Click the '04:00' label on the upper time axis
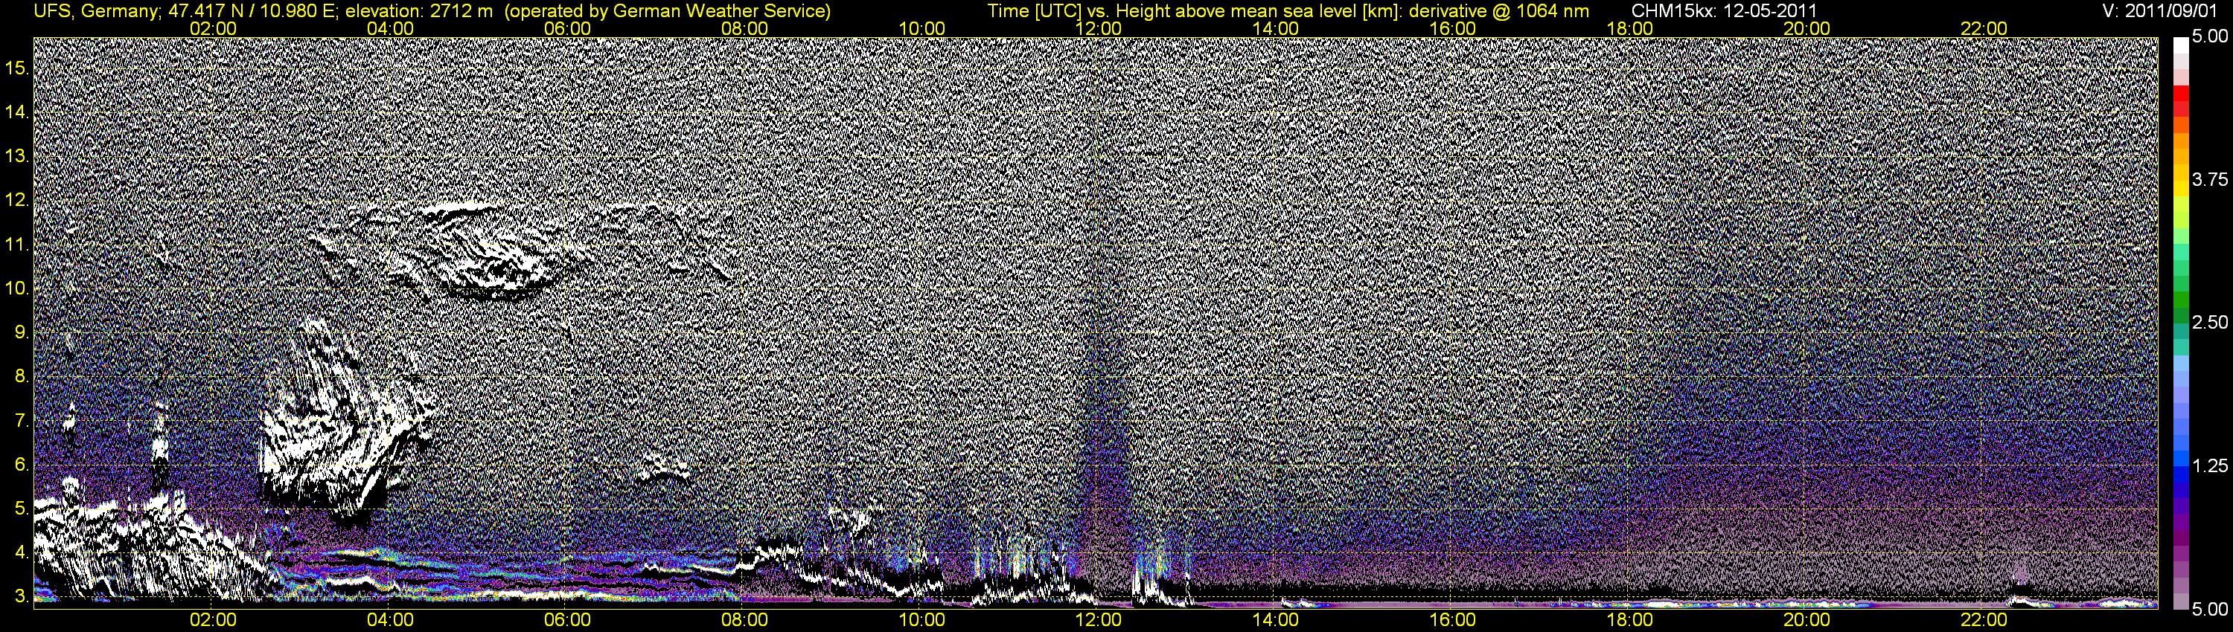 tap(390, 28)
